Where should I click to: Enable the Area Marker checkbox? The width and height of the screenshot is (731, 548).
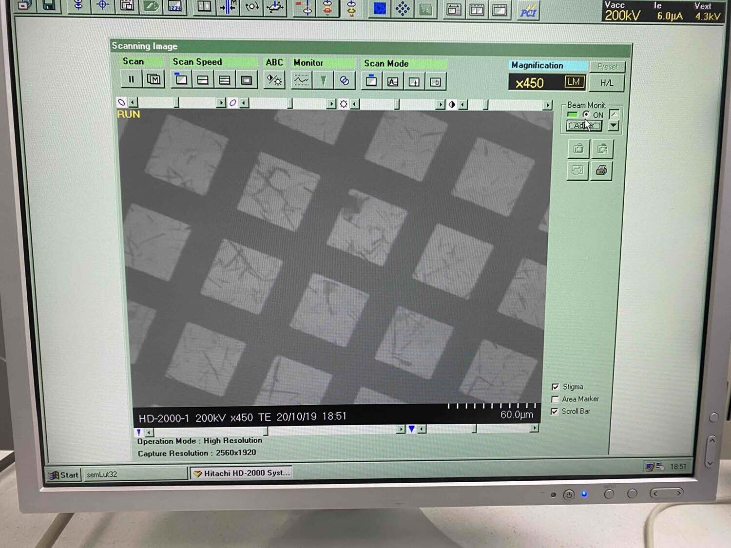click(x=555, y=399)
